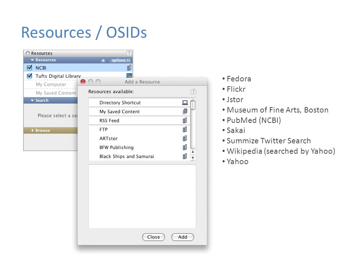Click the RSS Feed row icon

(x=185, y=120)
